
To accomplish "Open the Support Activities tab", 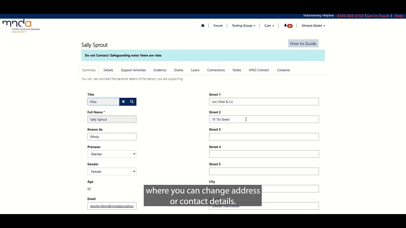I will tap(133, 70).
